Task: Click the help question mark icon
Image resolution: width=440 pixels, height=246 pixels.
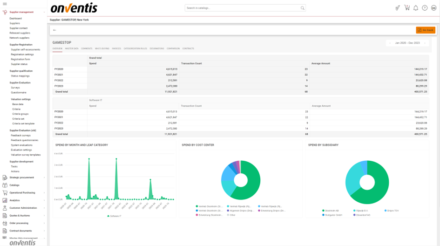Action: pos(425,8)
